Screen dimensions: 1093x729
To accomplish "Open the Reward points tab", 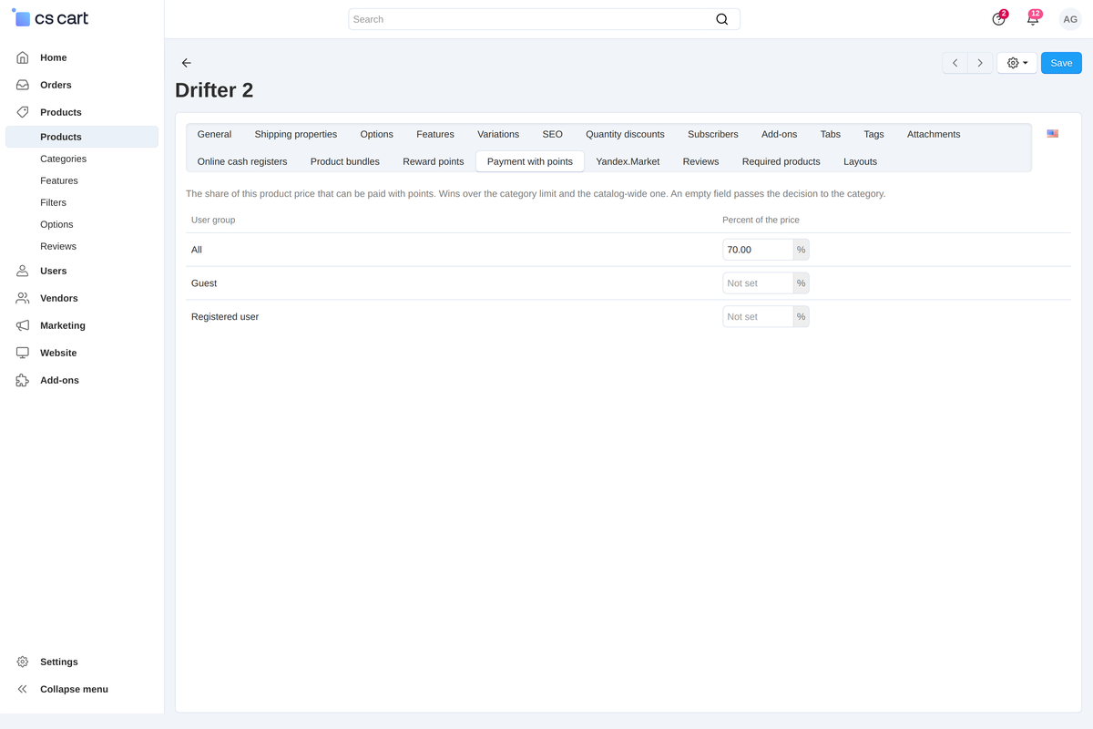I will point(434,161).
